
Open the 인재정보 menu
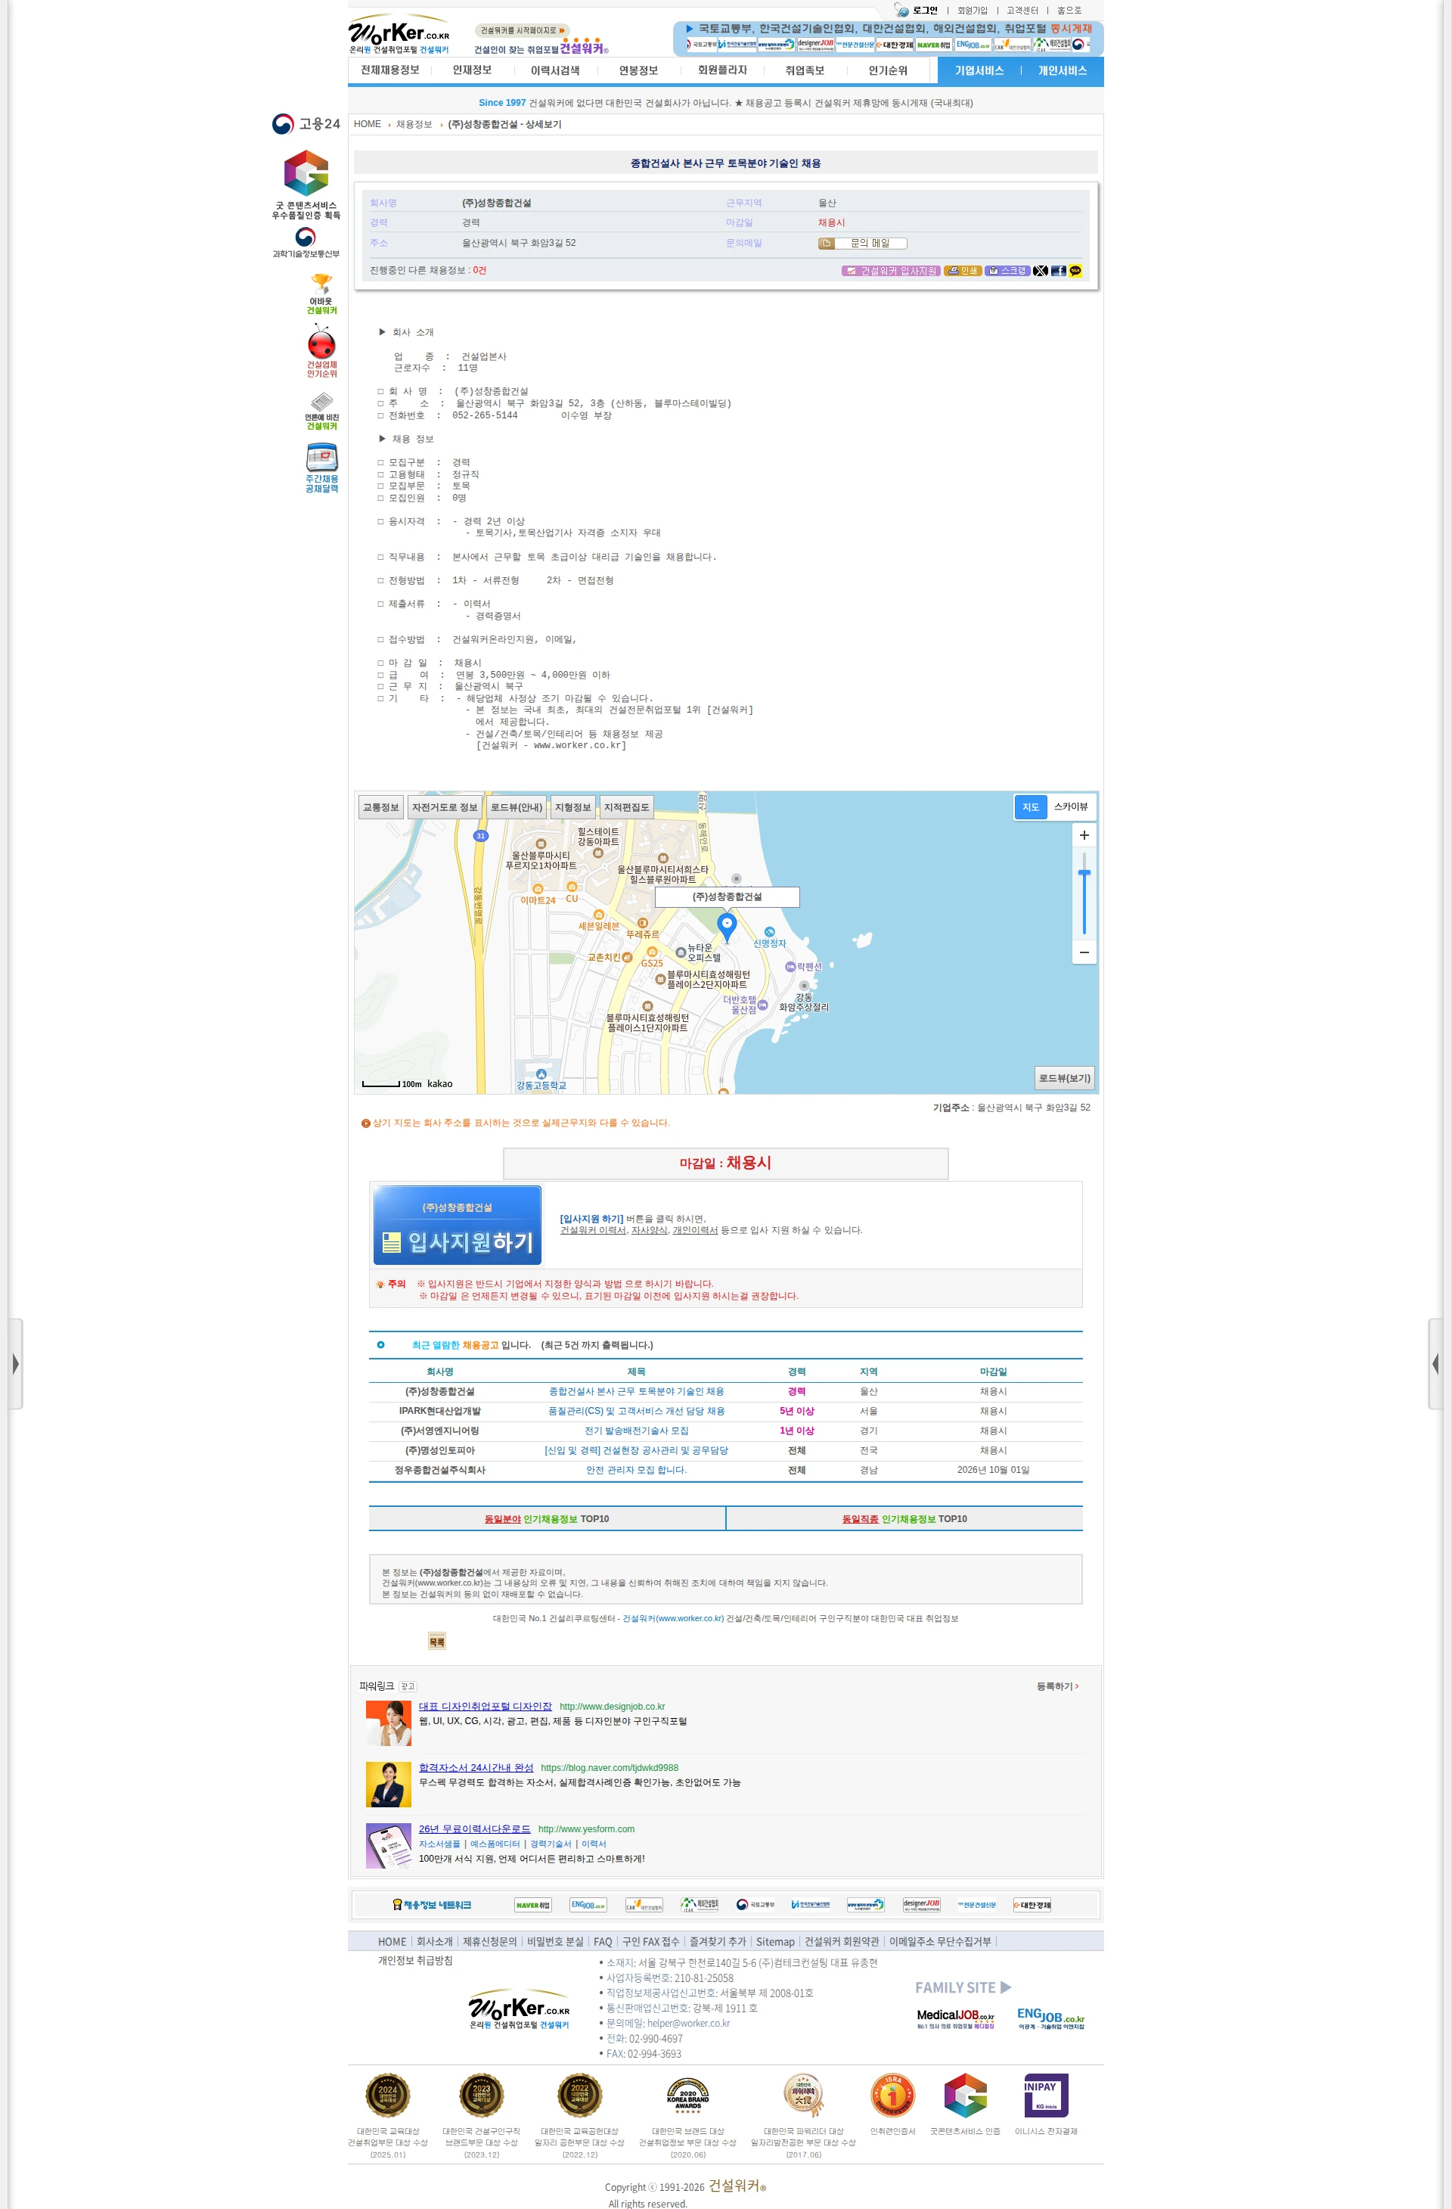(471, 70)
